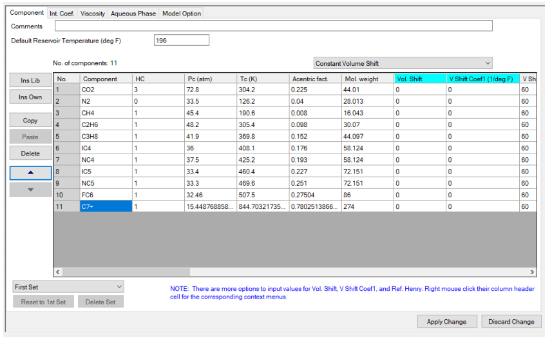Click Apply Change

pyautogui.click(x=446, y=322)
